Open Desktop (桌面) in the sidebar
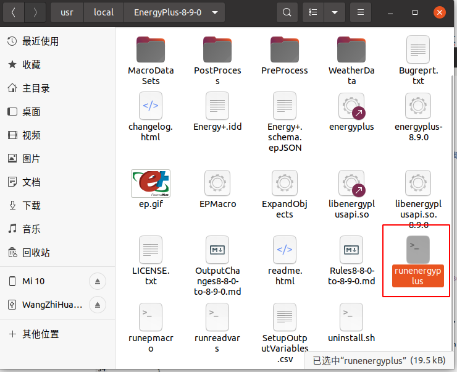 [x=57, y=111]
